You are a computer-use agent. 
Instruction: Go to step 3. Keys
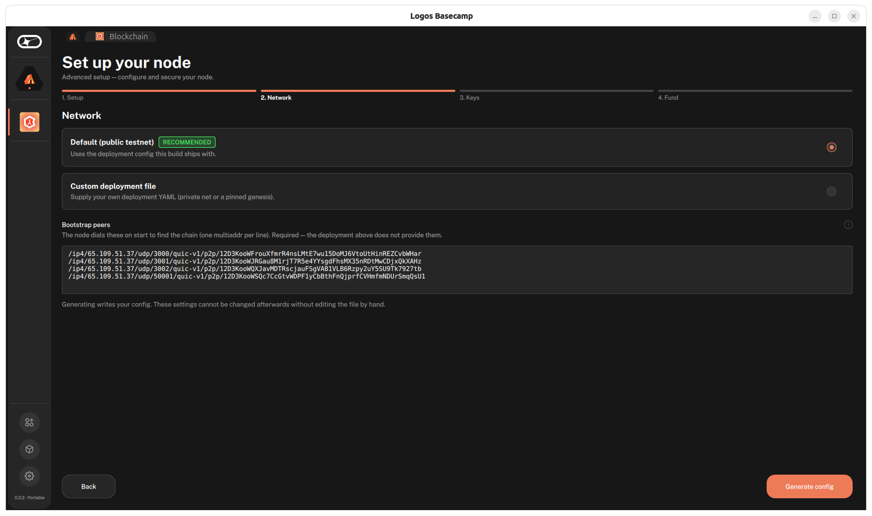(556, 95)
